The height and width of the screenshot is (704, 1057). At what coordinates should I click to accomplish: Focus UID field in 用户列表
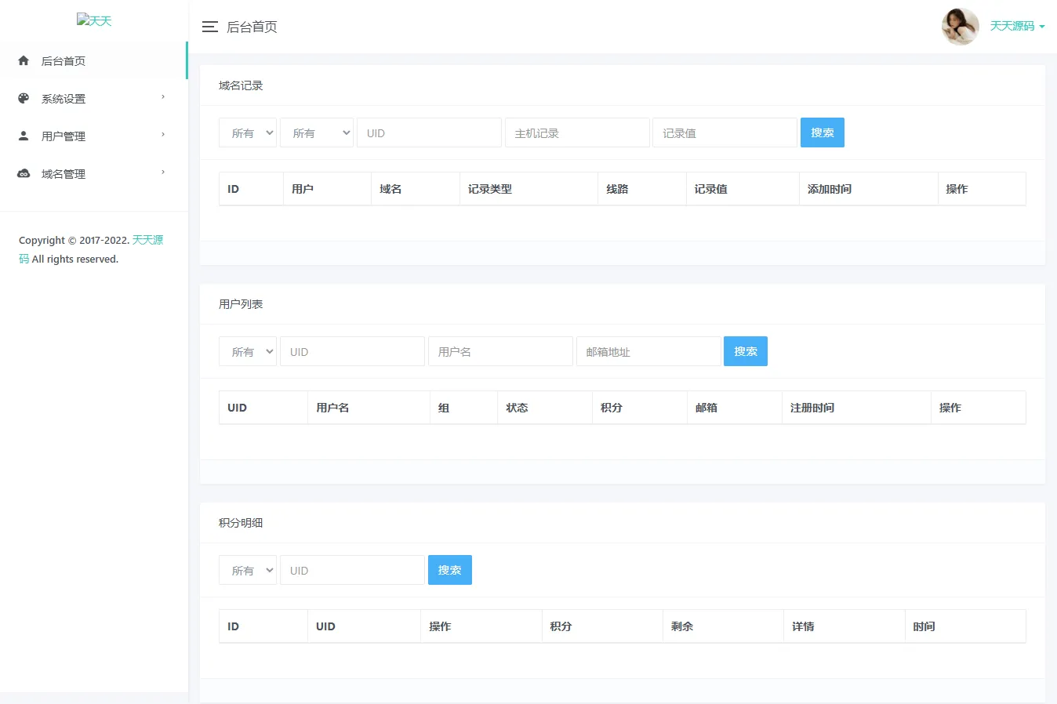pos(352,351)
